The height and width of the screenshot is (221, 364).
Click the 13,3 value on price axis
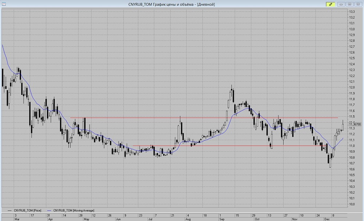click(x=352, y=12)
